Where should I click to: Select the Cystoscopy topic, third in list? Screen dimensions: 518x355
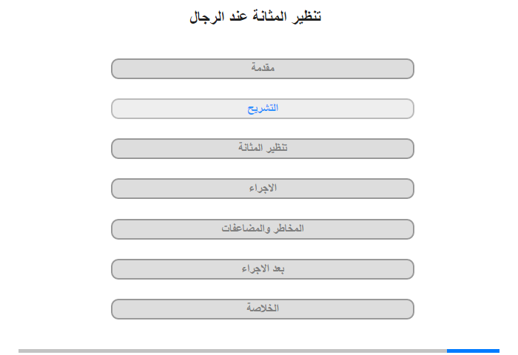click(x=262, y=149)
